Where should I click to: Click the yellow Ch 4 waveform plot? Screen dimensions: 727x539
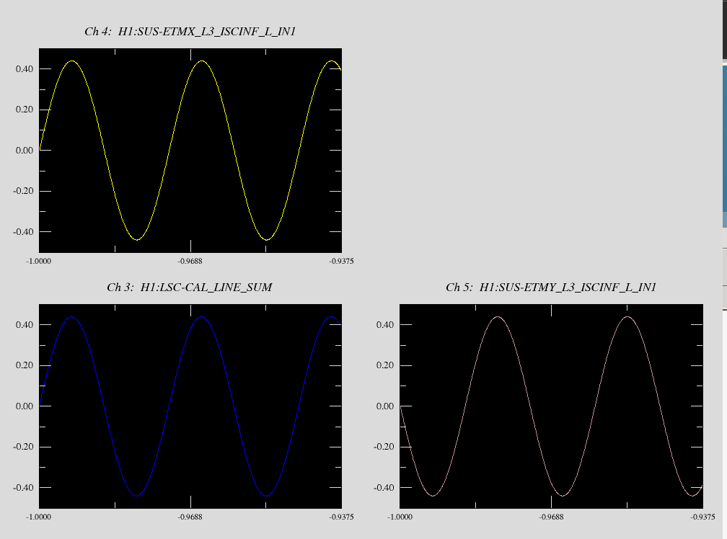coord(190,151)
